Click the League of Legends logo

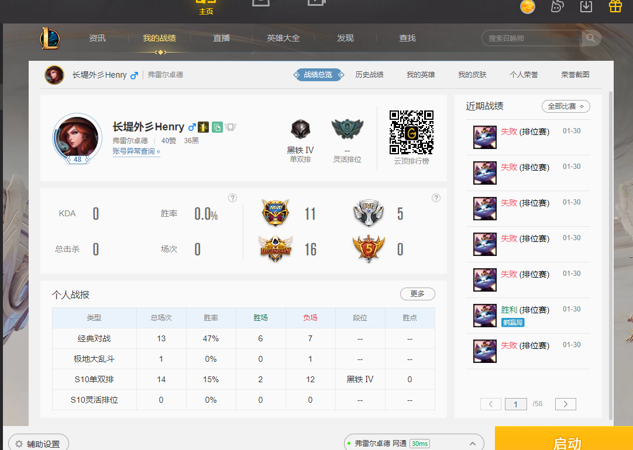coord(50,39)
